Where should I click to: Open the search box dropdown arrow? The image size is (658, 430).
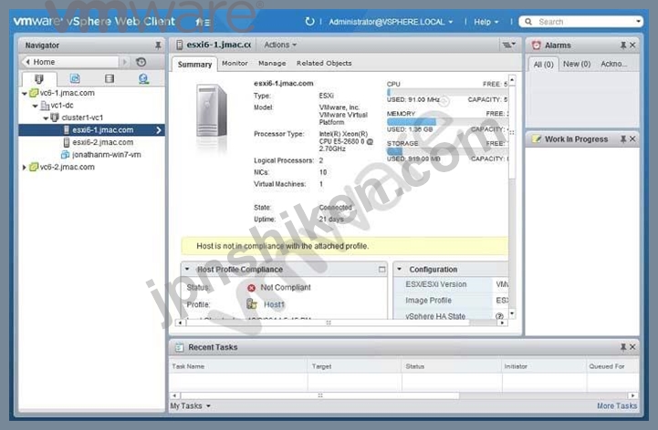638,21
